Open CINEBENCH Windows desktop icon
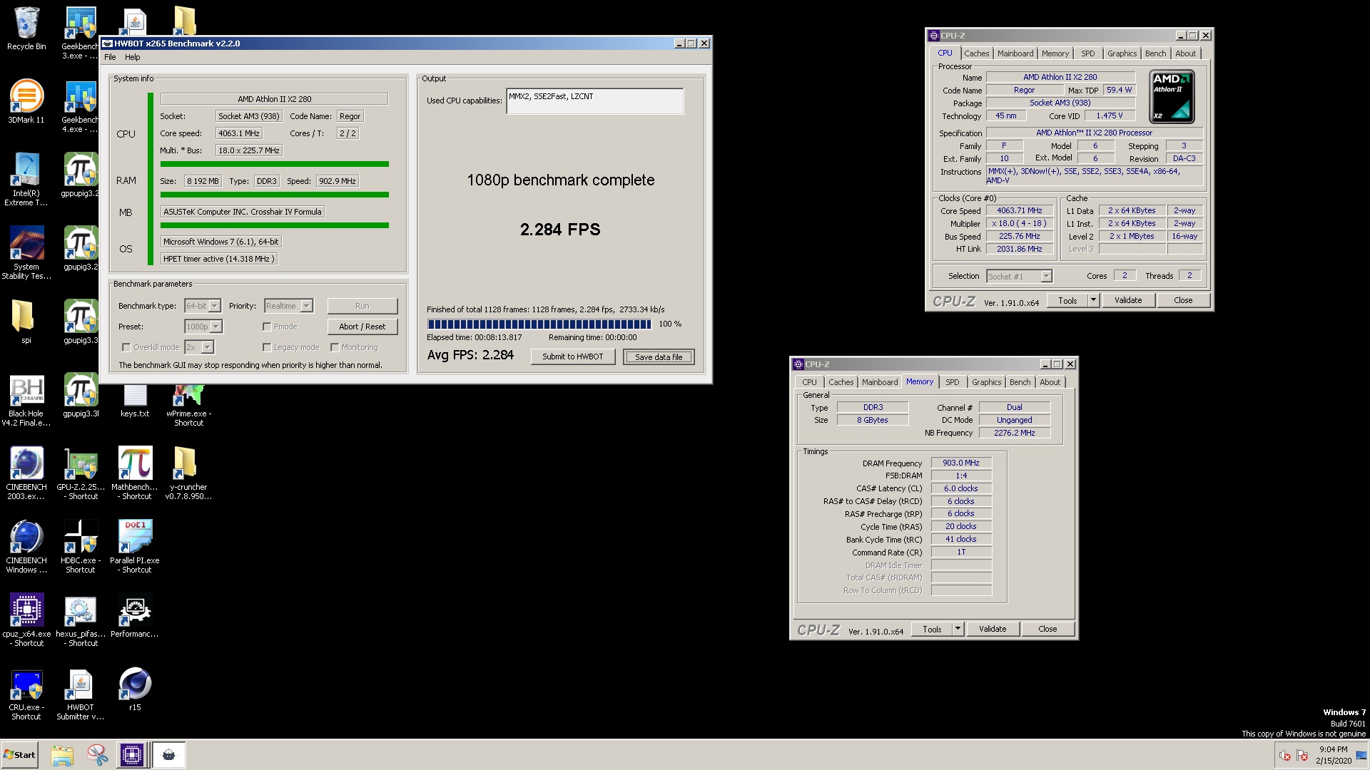 point(26,547)
